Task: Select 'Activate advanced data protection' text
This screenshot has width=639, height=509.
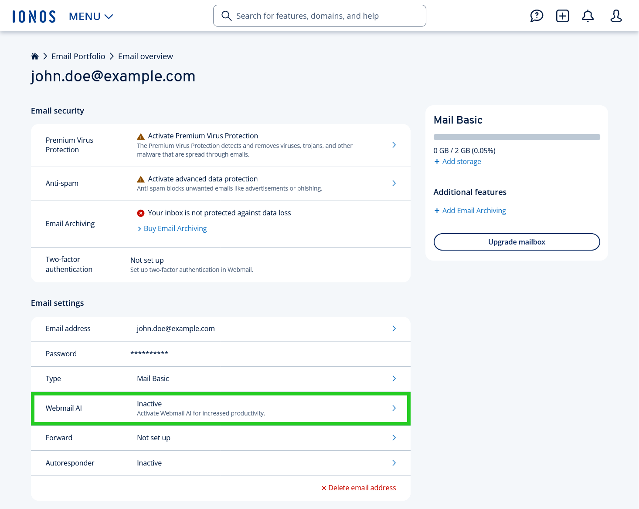Action: [203, 179]
